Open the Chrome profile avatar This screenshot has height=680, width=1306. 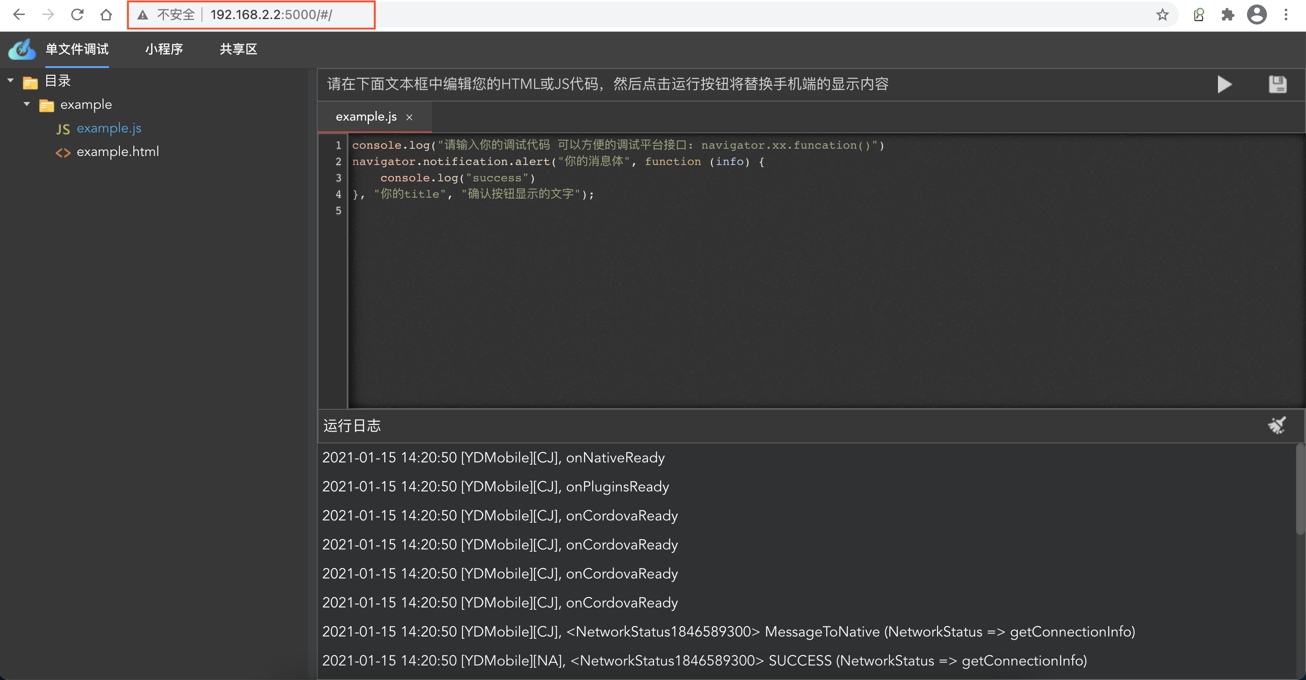click(1257, 15)
